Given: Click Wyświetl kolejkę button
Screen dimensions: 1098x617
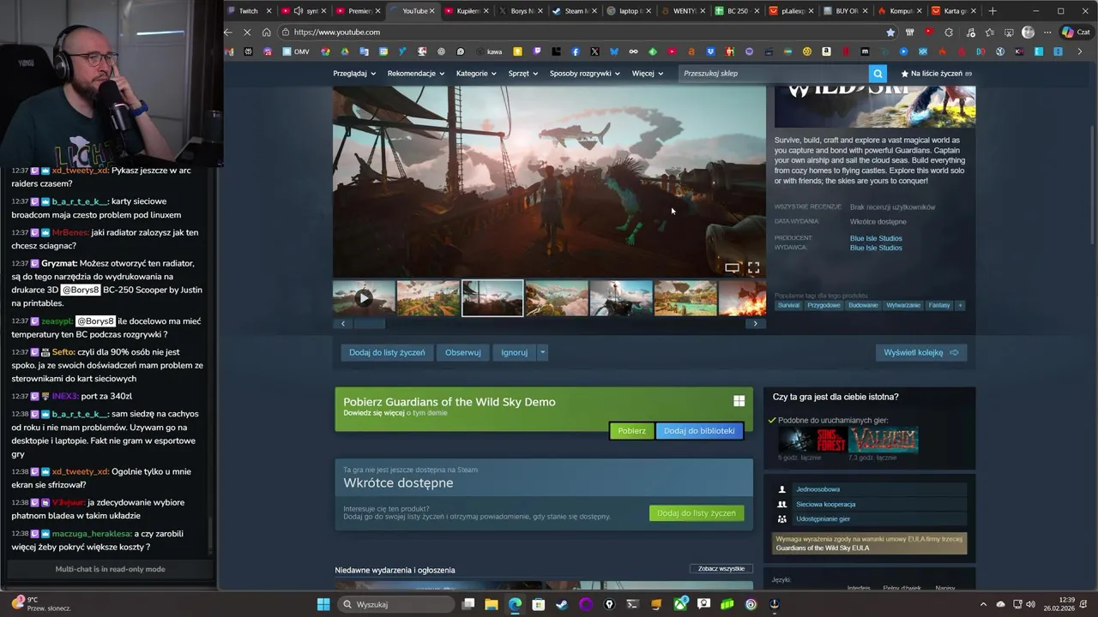Looking at the screenshot, I should [x=920, y=352].
